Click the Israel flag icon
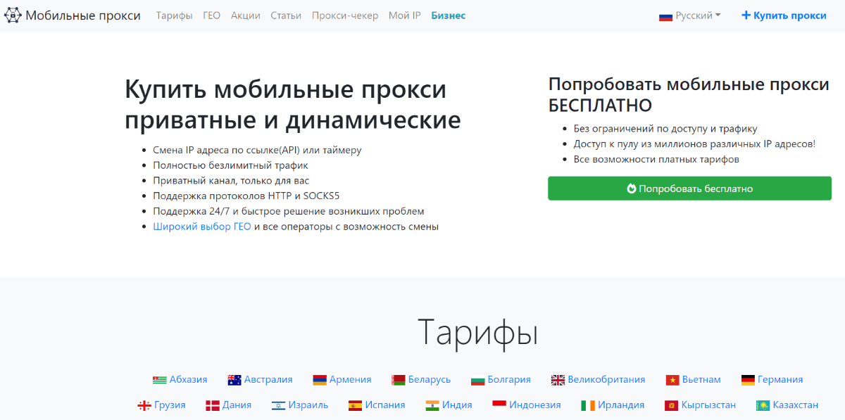The image size is (845, 420). tap(278, 405)
